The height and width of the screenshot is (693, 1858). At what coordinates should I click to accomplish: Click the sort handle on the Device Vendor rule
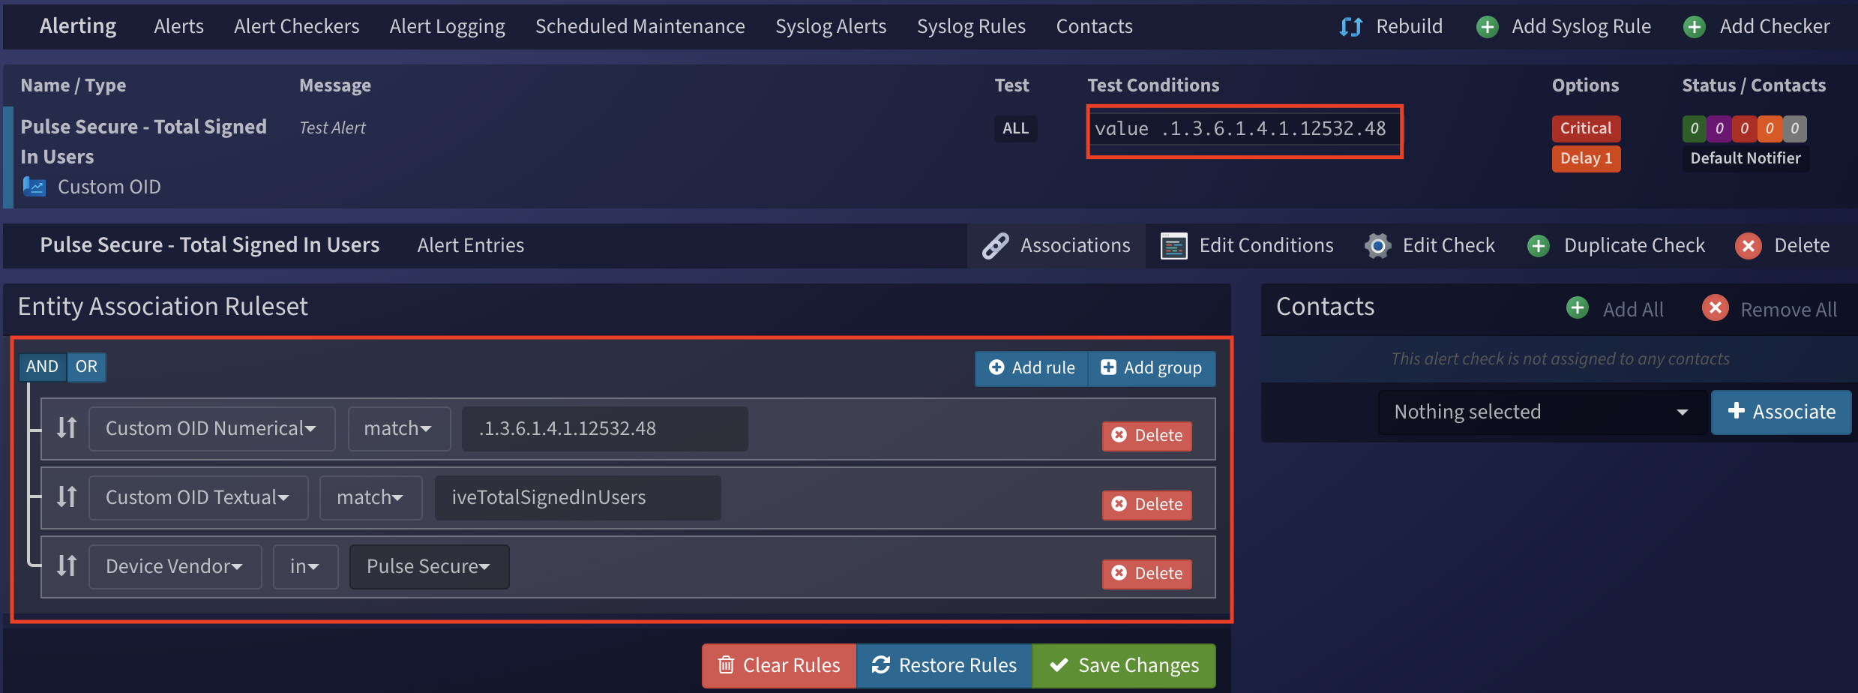(67, 566)
